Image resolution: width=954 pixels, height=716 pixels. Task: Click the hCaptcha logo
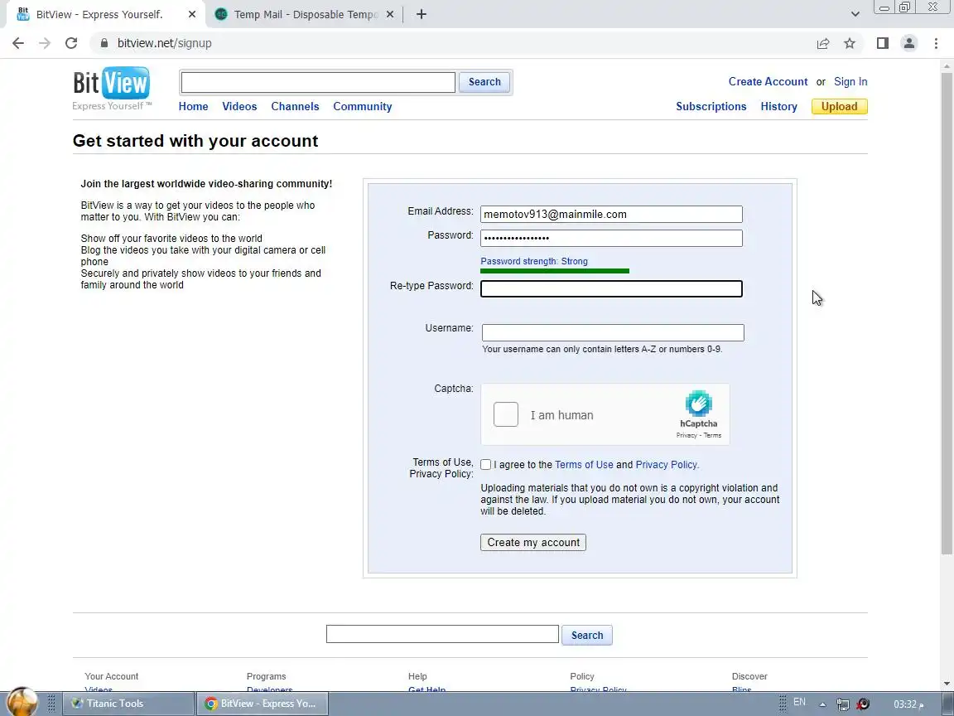[698, 403]
